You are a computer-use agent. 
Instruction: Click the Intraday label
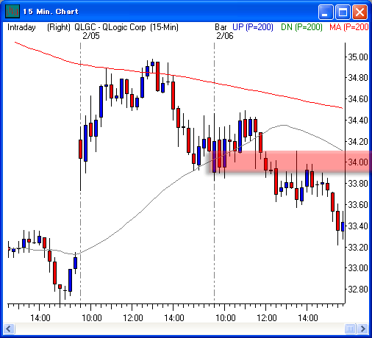coord(21,27)
